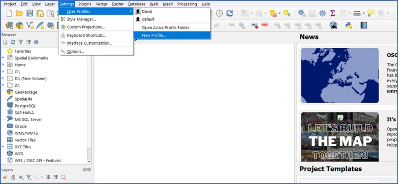The image size is (398, 184).
Task: Open the deselect features dropdown arrow
Action: 279,13
